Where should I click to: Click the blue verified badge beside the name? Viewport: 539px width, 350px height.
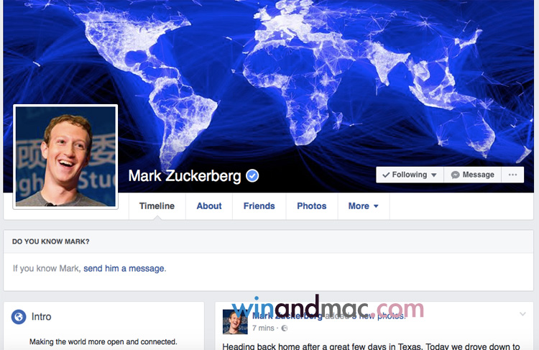pos(252,175)
